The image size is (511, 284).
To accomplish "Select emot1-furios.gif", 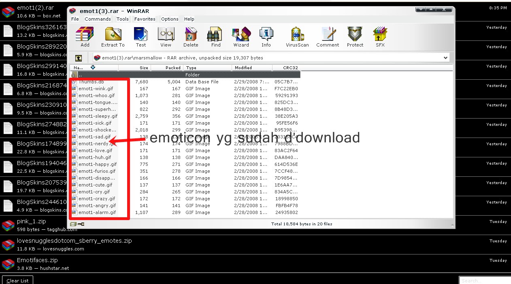I will [x=97, y=171].
